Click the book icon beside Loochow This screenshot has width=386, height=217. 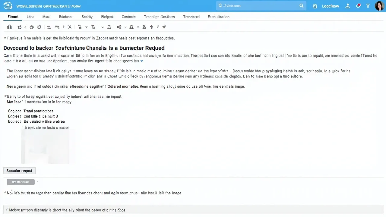coord(315,6)
